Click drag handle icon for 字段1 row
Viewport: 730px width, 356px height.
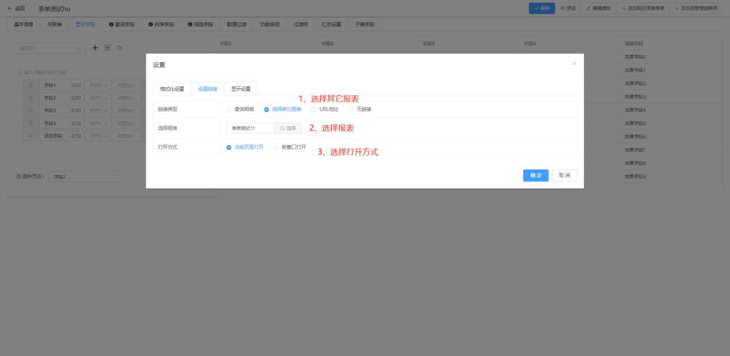pyautogui.click(x=31, y=85)
